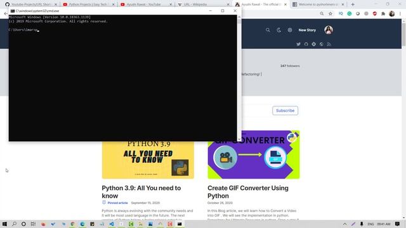
Task: Open the notification center icon
Action: click(398, 224)
